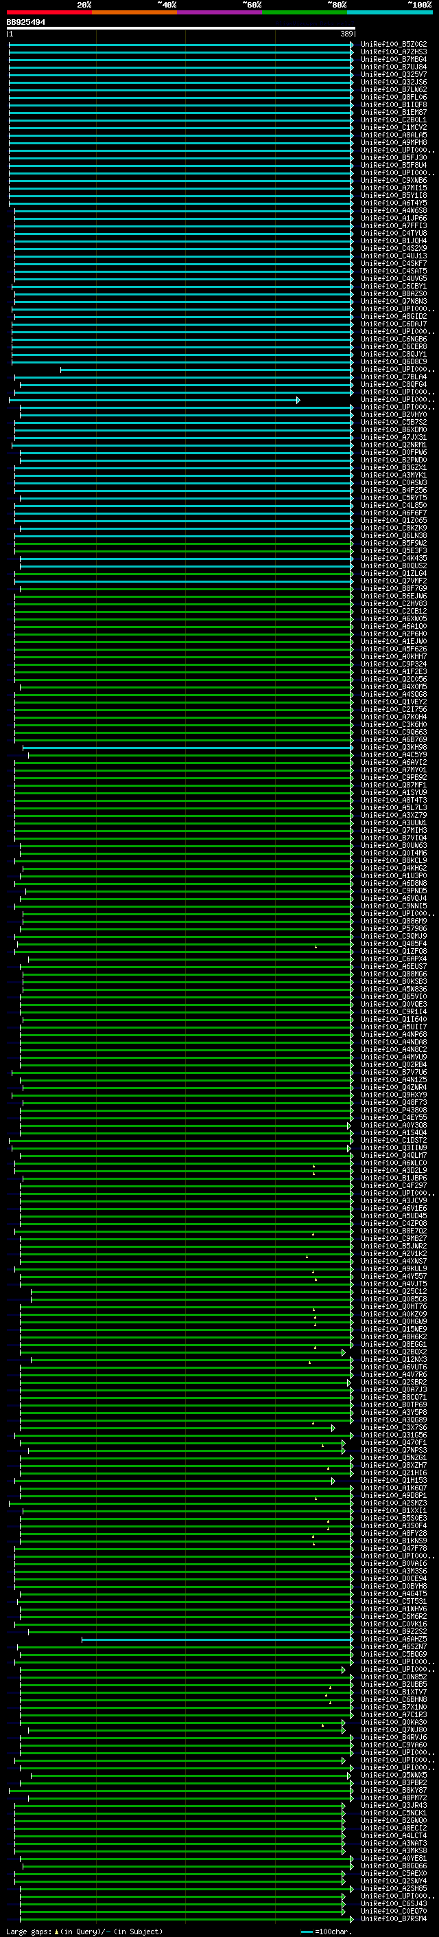Select the UniRef100_A1JP66 label
Image resolution: width=439 pixels, height=1937 pixels.
(394, 218)
